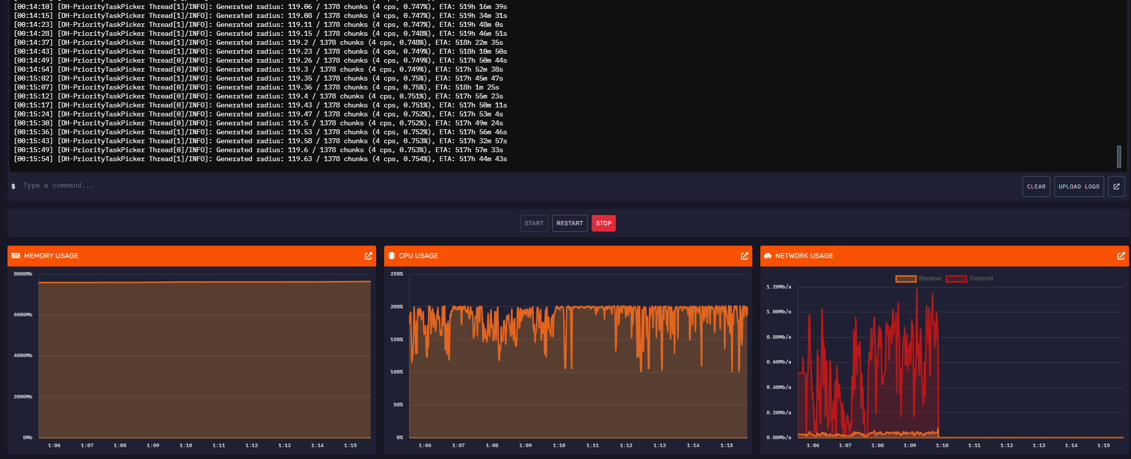Select the log line at 00:14:49
Viewport: 1131px width, 459px height.
click(x=261, y=61)
